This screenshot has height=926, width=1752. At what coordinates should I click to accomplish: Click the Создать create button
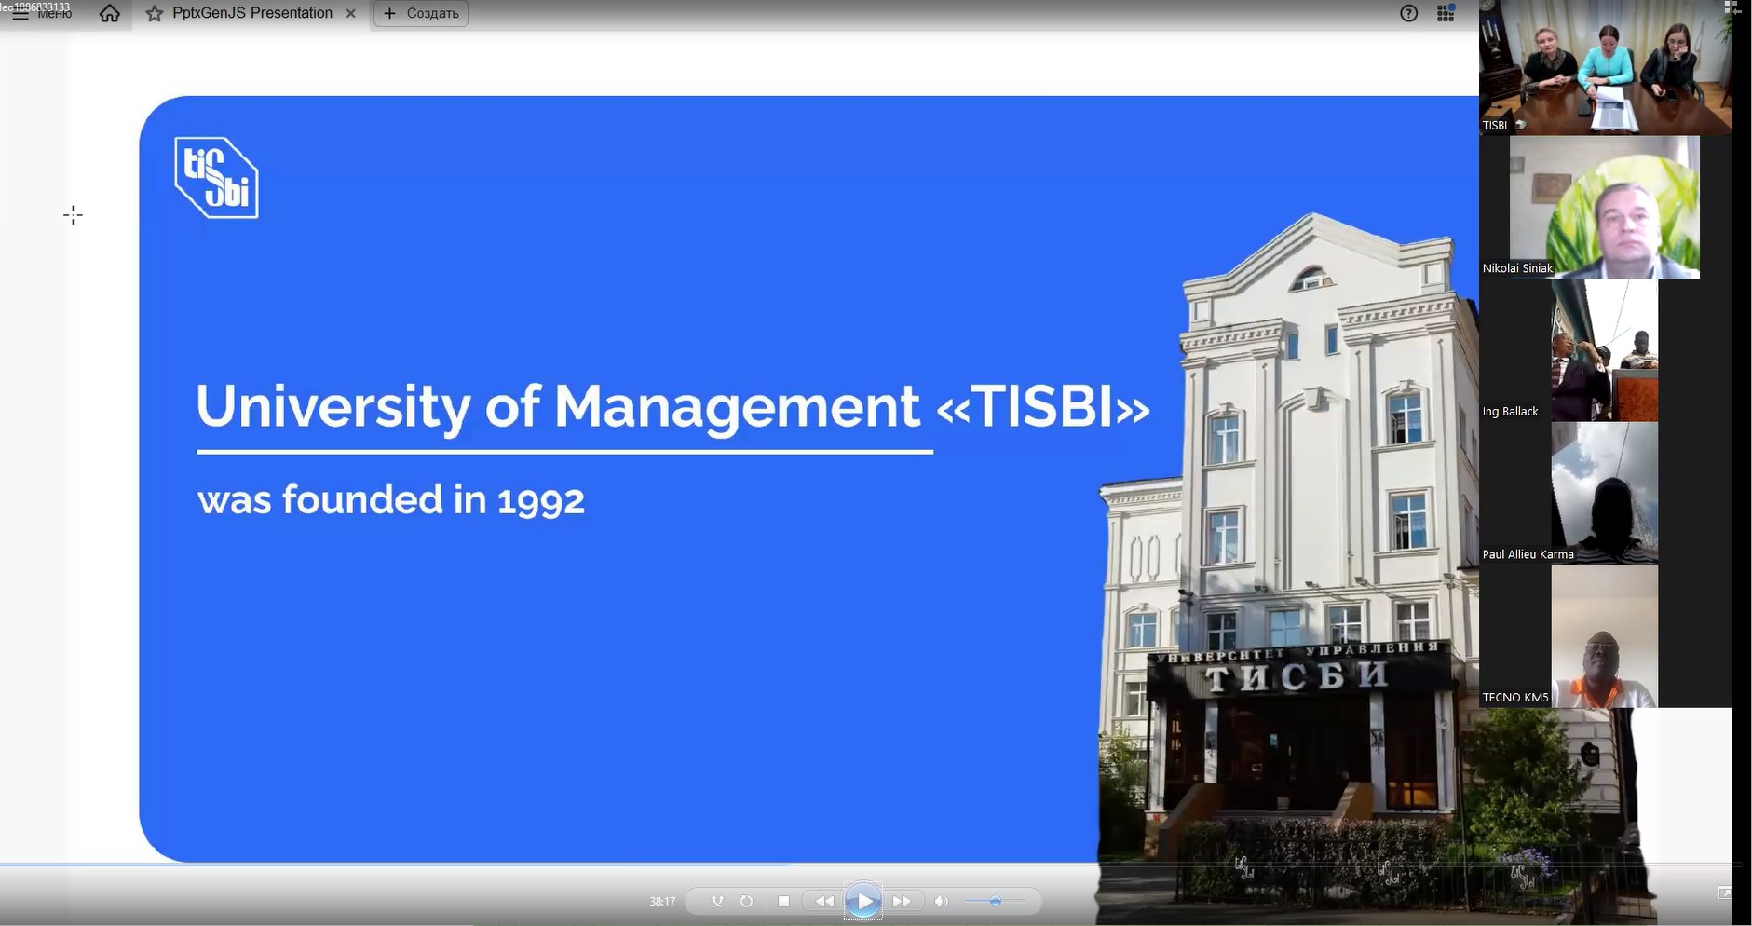click(421, 13)
